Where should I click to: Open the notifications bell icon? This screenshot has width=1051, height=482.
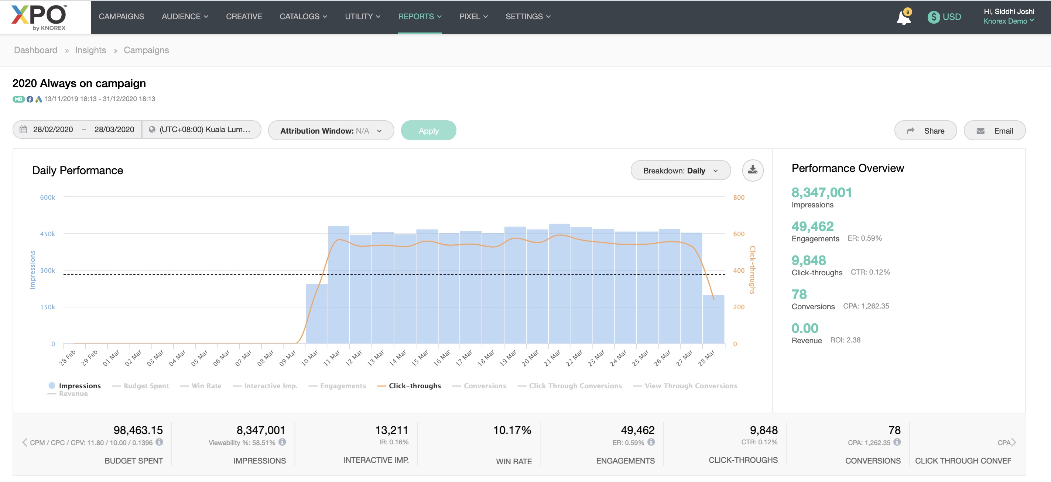tap(903, 18)
